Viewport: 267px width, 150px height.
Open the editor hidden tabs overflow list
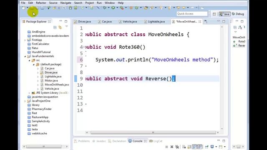click(x=206, y=21)
